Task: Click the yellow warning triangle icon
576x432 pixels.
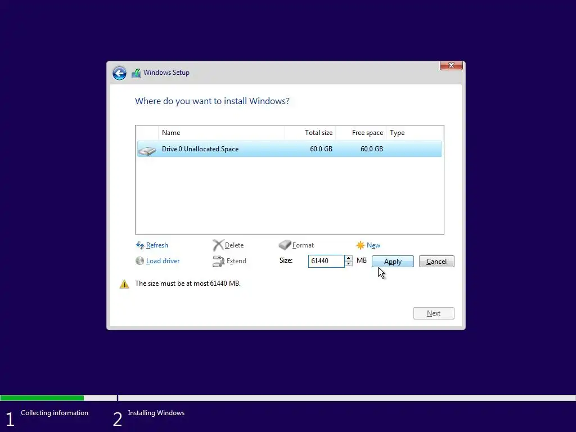Action: click(124, 284)
